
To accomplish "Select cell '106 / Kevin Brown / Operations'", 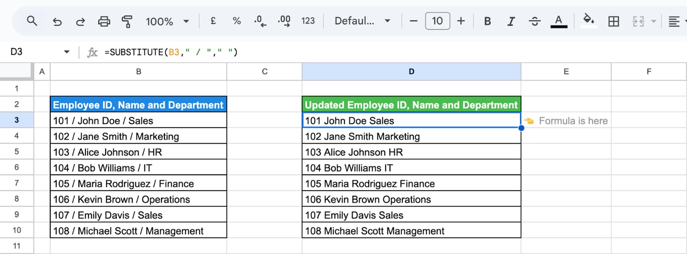I will point(138,199).
